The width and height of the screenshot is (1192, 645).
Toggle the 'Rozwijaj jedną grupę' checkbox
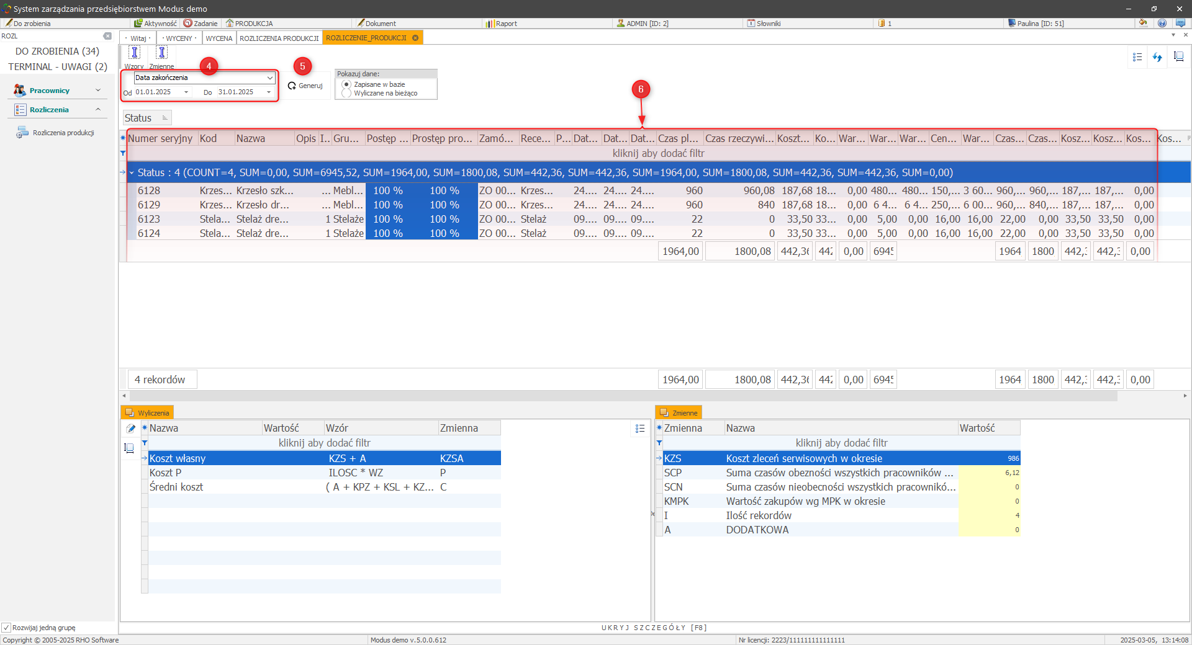point(6,628)
